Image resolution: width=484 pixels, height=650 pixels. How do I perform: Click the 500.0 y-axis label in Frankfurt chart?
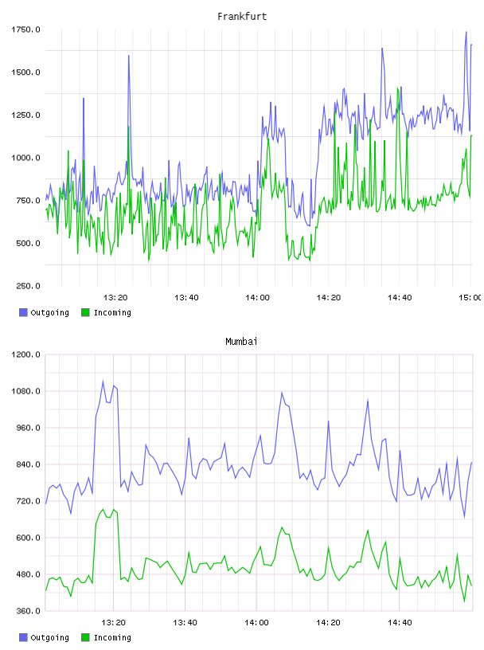[28, 243]
